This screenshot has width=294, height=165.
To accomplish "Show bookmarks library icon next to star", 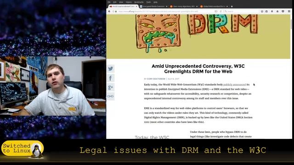I will pos(266,11).
